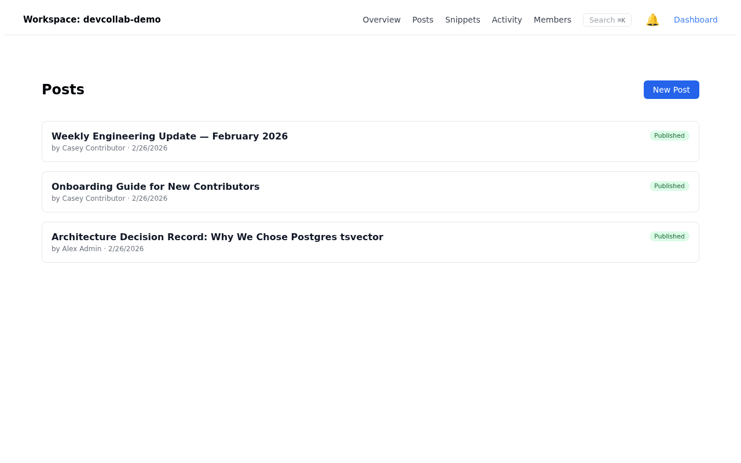Open the notifications bell
The height and width of the screenshot is (463, 741).
[x=652, y=20]
